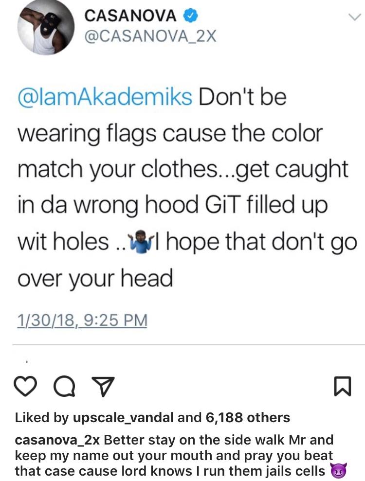
Task: Open the upscale_vandal profile from likes
Action: 123,418
